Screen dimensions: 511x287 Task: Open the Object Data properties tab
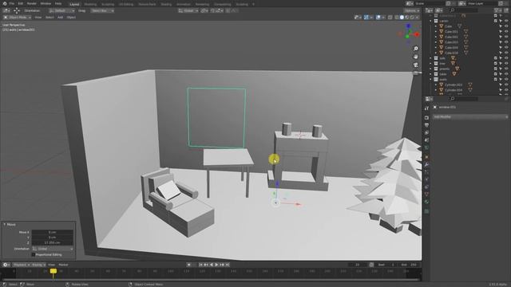(426, 195)
